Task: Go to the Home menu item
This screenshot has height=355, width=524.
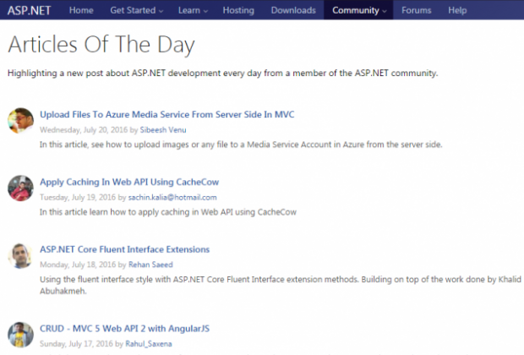Action: (x=81, y=10)
